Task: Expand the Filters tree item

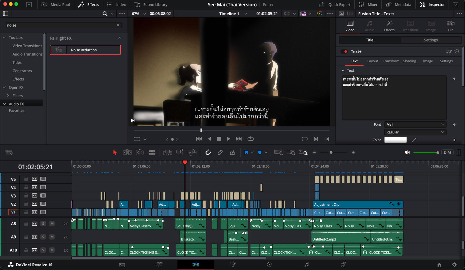Action: [8, 96]
